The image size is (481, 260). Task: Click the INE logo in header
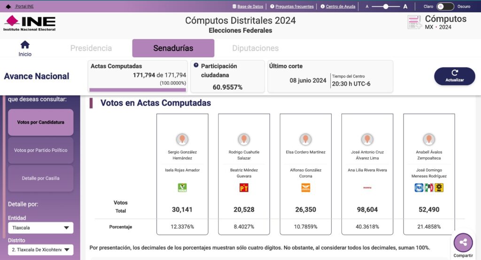[30, 23]
